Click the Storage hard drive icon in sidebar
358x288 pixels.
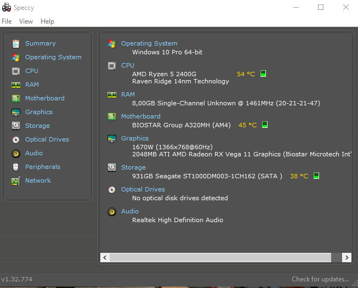(16, 126)
